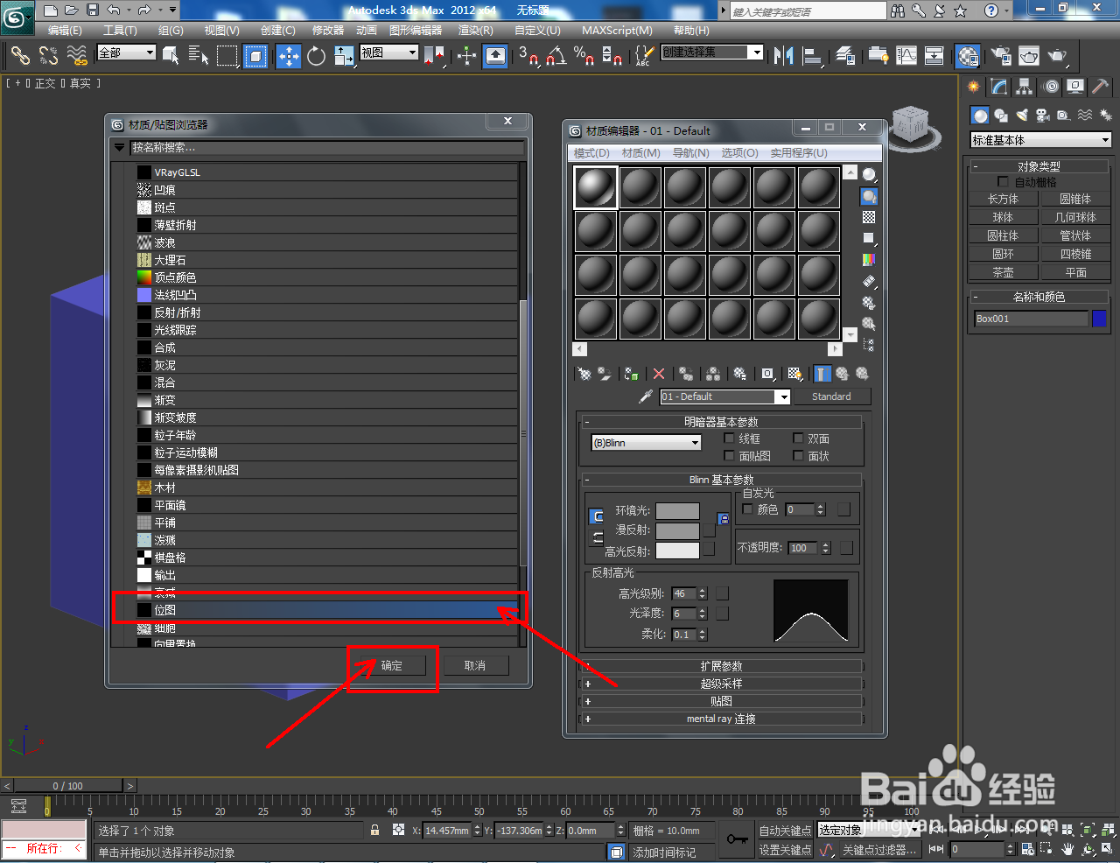The height and width of the screenshot is (863, 1120).
Task: Open the 导航(N) menu in Material Editor
Action: [x=690, y=153]
